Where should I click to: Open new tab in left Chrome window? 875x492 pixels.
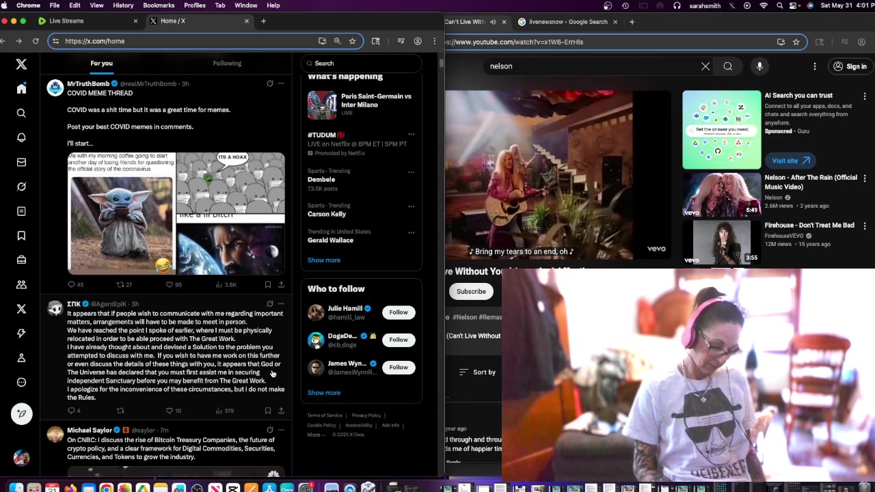click(x=263, y=21)
